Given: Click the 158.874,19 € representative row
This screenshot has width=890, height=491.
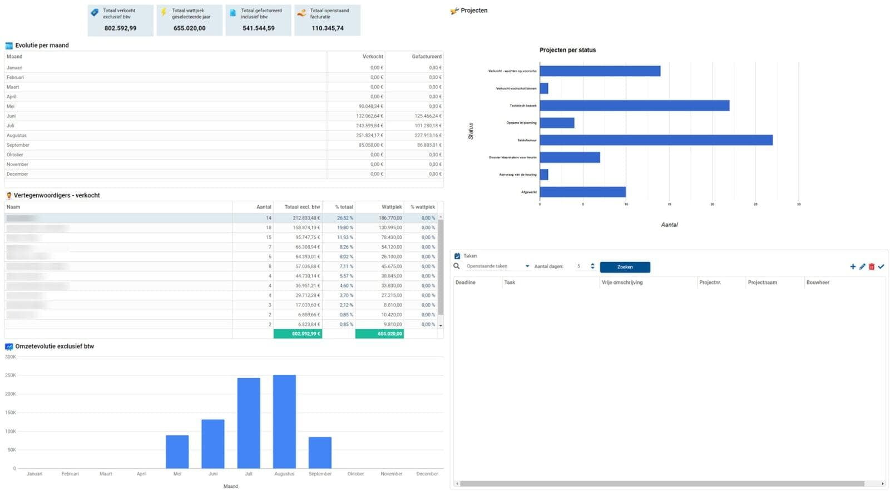Looking at the screenshot, I should 221,228.
